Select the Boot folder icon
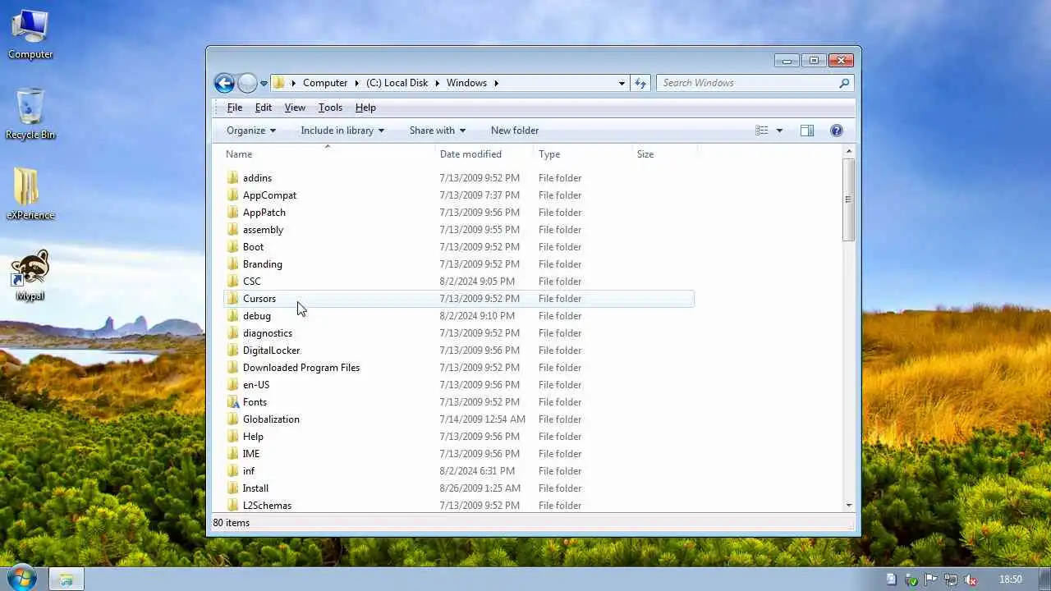 232,246
